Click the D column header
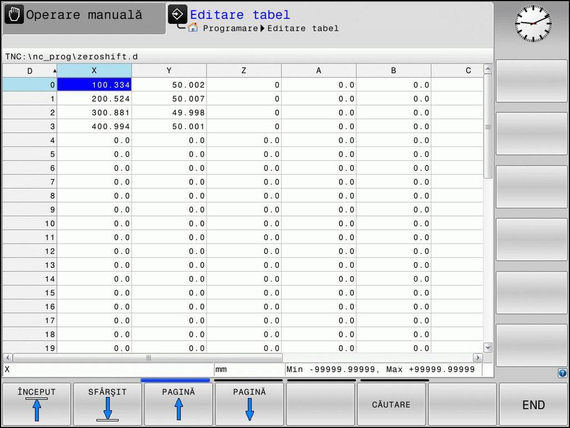The image size is (570, 428). [30, 71]
